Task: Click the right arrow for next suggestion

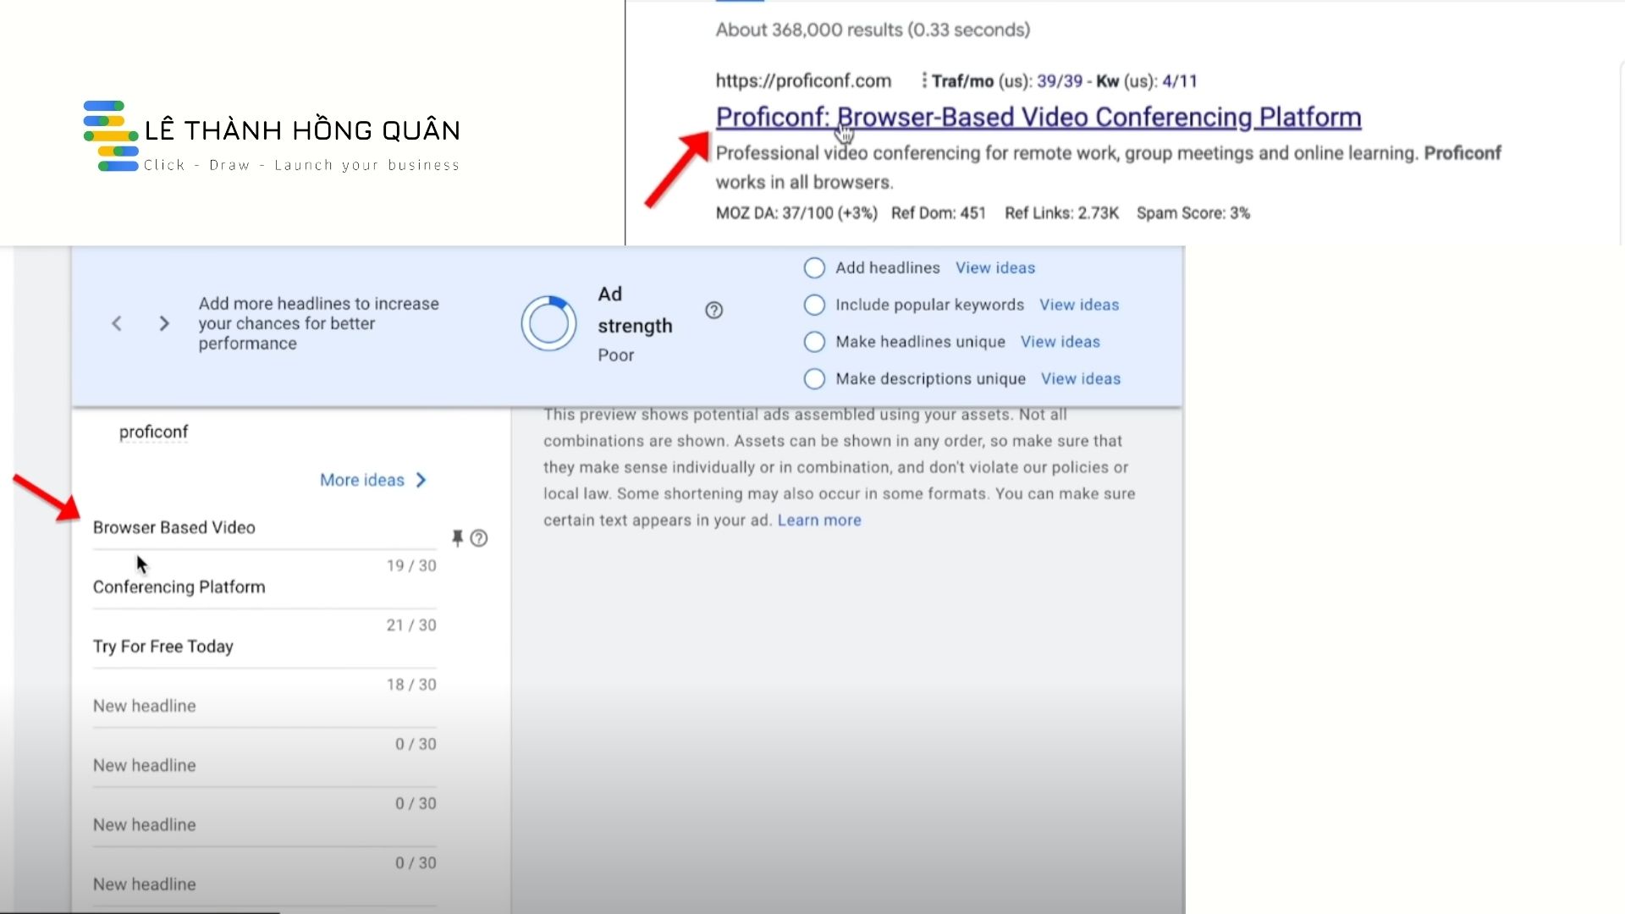Action: pos(164,323)
